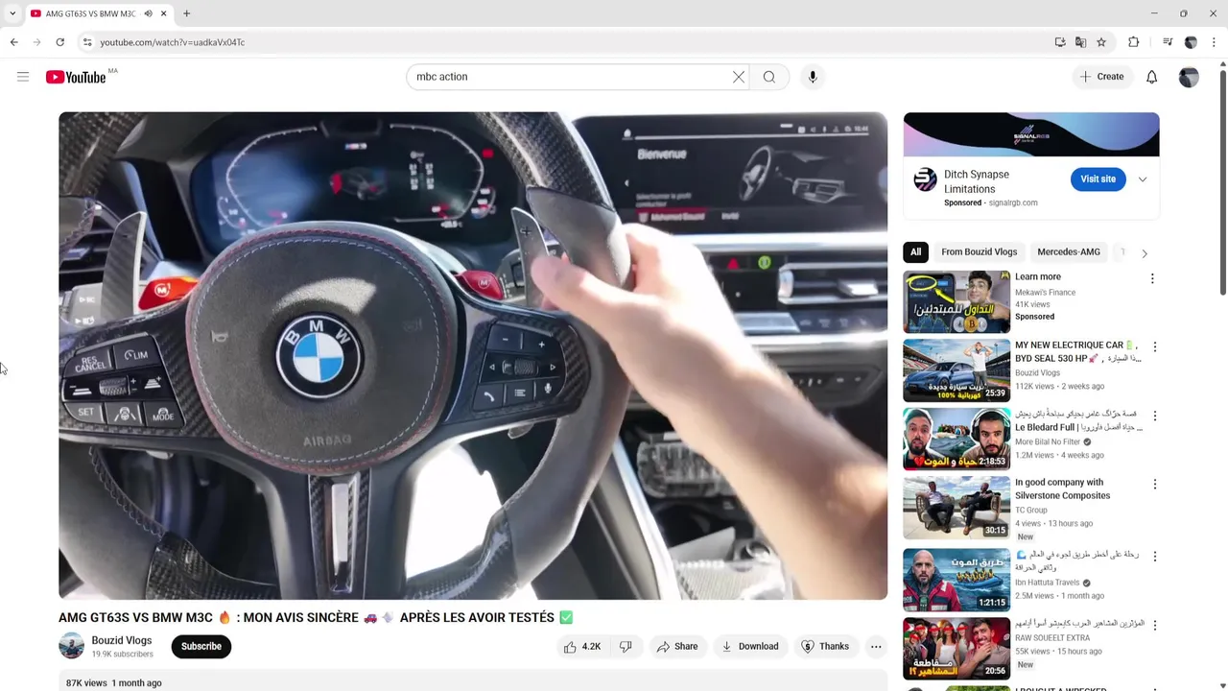This screenshot has height=691, width=1228.
Task: Bookmark this page with the star
Action: [x=1101, y=42]
